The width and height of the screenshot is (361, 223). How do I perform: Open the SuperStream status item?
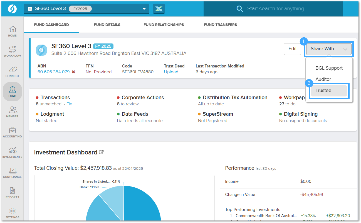click(x=218, y=114)
